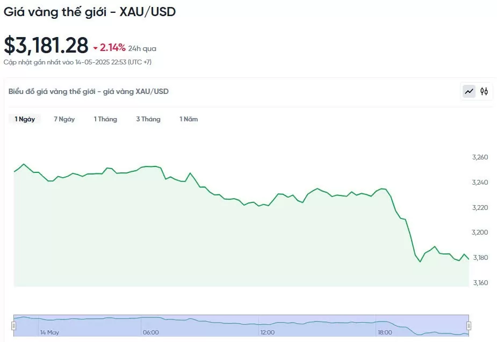The width and height of the screenshot is (497, 342).
Task: Switch to the line chart view
Action: [469, 91]
